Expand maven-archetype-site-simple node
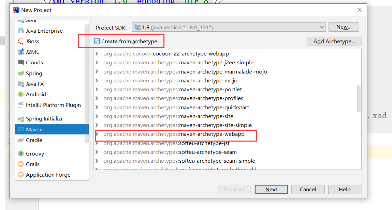 (97, 125)
